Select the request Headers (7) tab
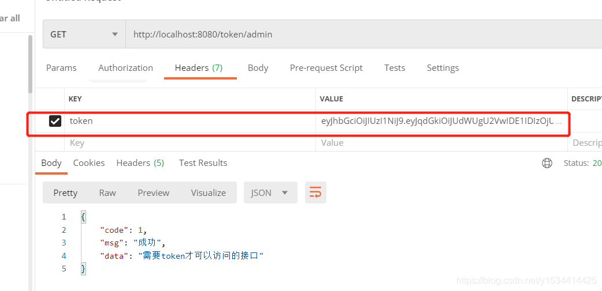 point(199,68)
